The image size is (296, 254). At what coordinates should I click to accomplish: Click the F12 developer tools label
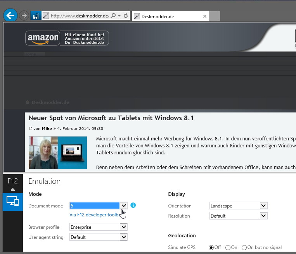(13, 181)
